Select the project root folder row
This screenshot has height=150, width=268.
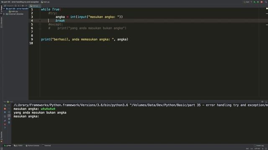click(15, 9)
